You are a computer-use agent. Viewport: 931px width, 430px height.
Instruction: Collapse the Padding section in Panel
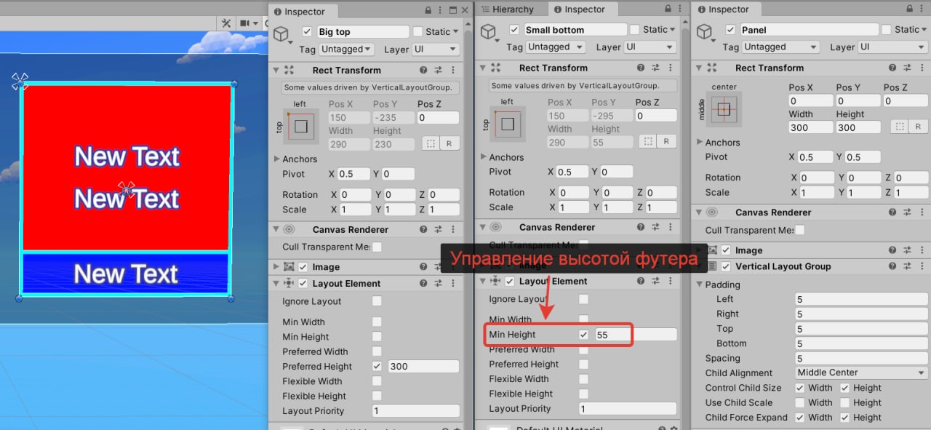point(700,284)
